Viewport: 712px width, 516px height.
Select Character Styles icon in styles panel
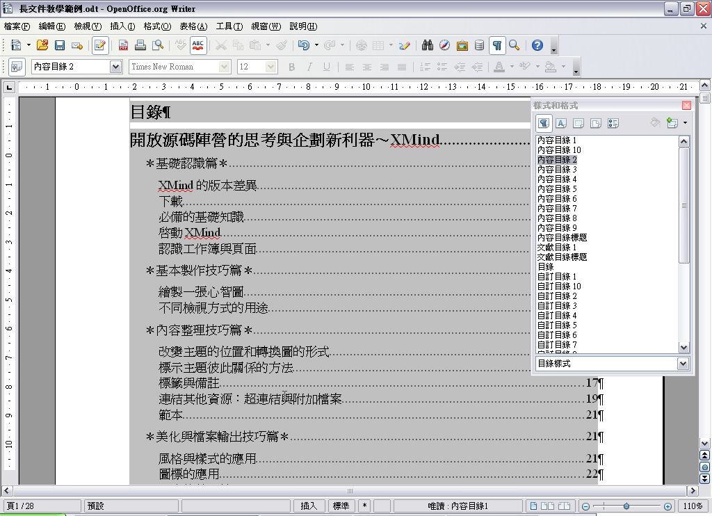click(x=561, y=123)
